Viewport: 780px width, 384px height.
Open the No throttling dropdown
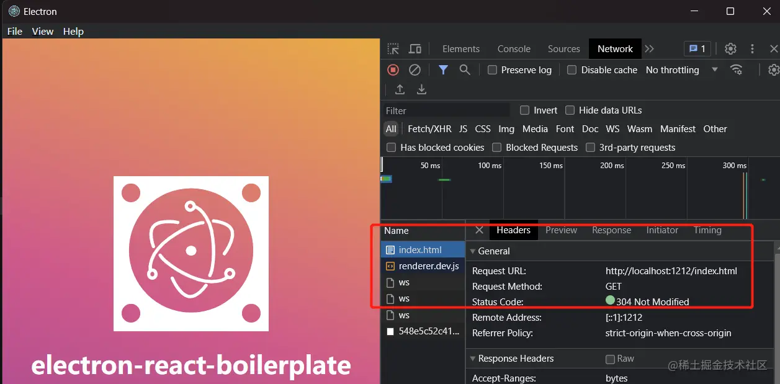pos(682,70)
